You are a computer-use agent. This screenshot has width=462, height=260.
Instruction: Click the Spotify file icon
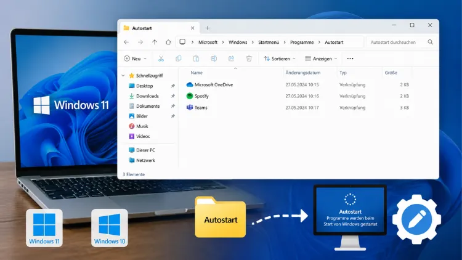tap(190, 96)
